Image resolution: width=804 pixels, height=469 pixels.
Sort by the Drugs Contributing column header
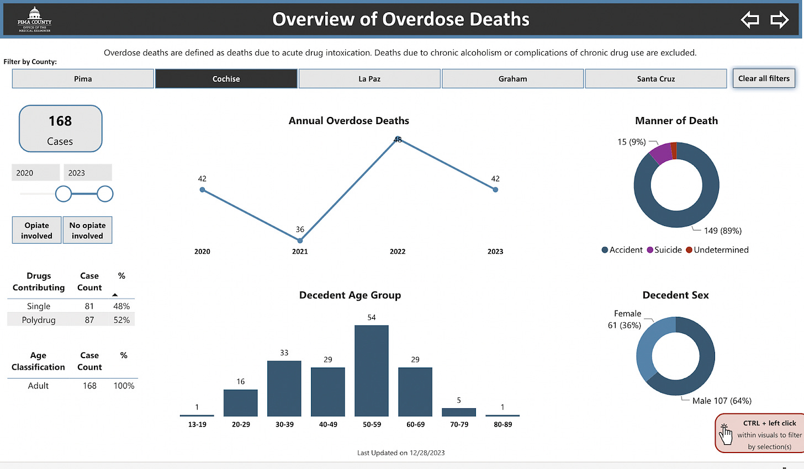point(39,281)
